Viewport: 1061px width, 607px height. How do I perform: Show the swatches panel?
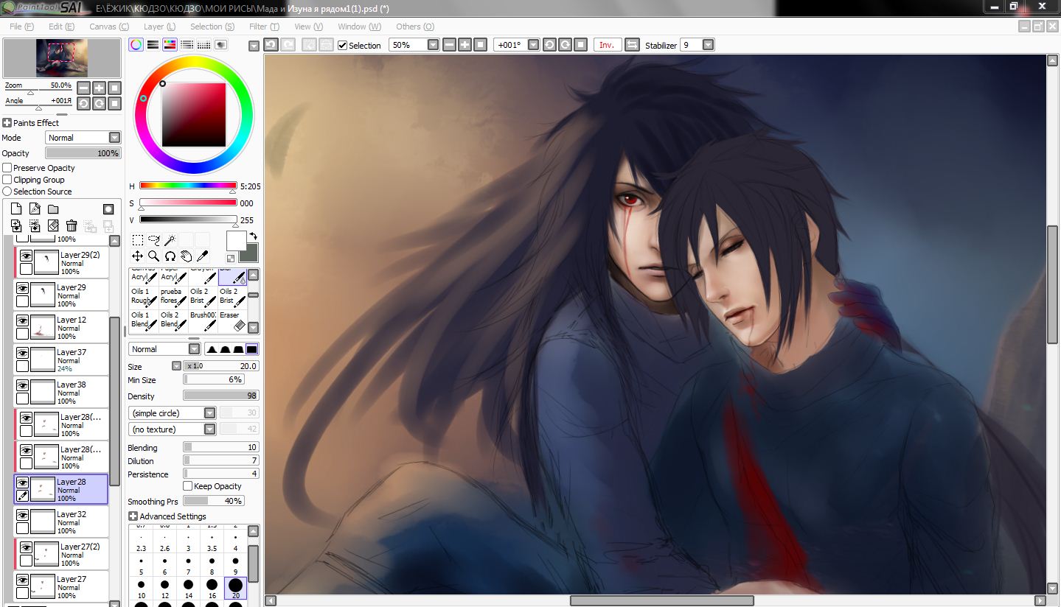point(203,45)
